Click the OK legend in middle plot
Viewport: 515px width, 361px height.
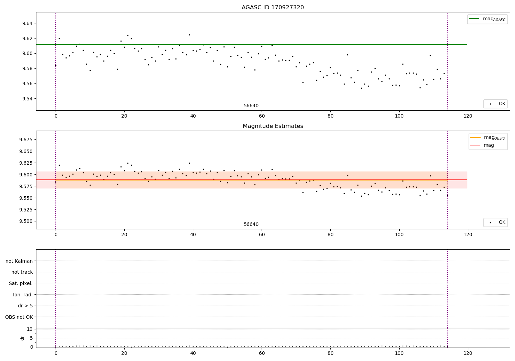[495, 222]
